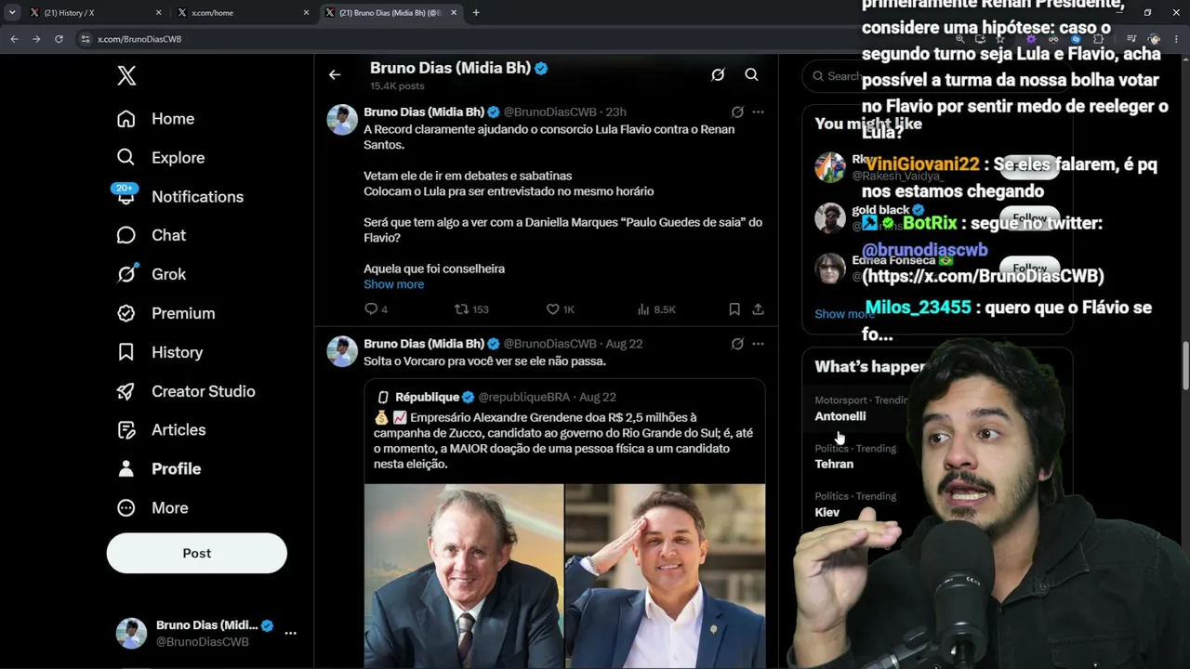Open the Premium page from the sidebar
The height and width of the screenshot is (669, 1190).
pyautogui.click(x=165, y=314)
